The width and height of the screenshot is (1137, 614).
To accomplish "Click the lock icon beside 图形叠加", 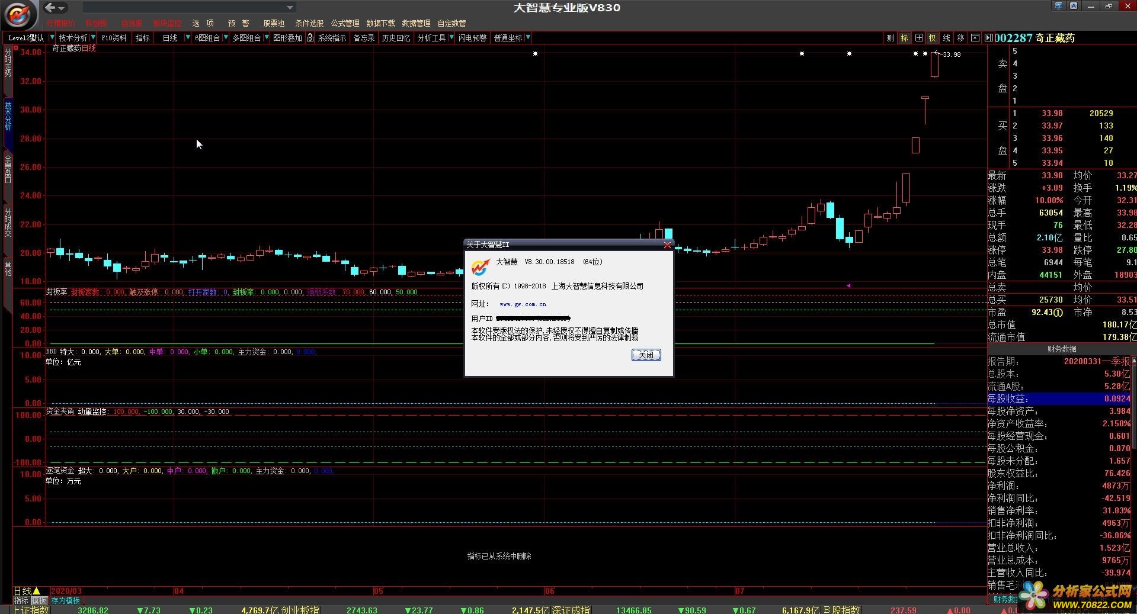I will 310,38.
